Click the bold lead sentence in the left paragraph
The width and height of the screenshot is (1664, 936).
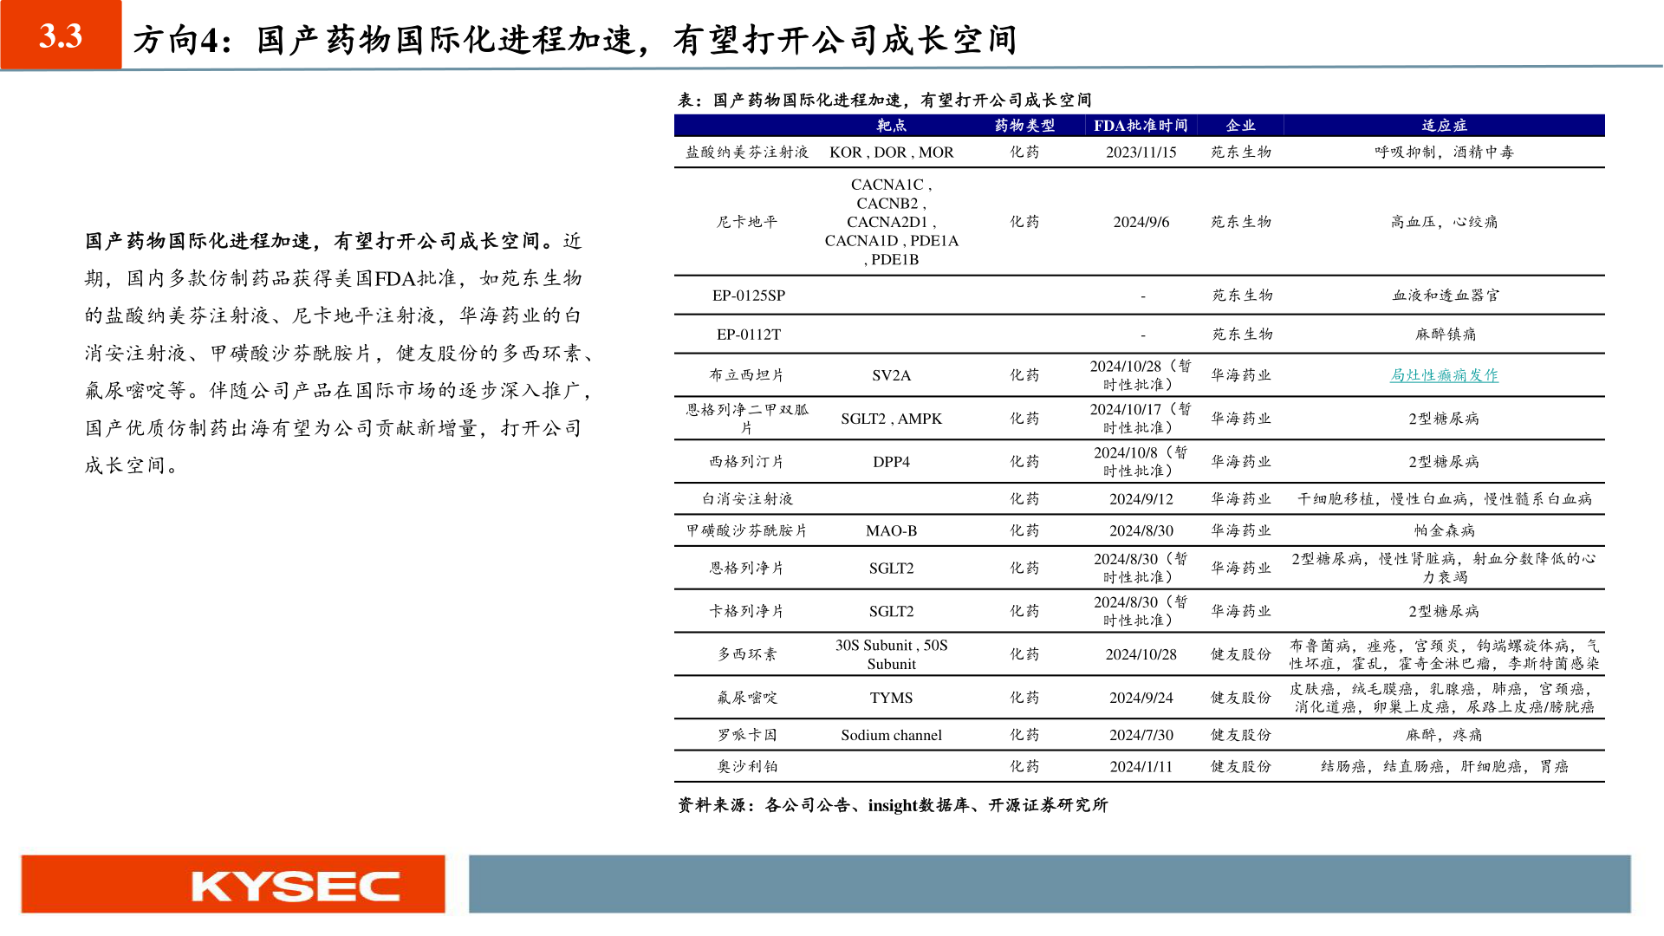(322, 241)
